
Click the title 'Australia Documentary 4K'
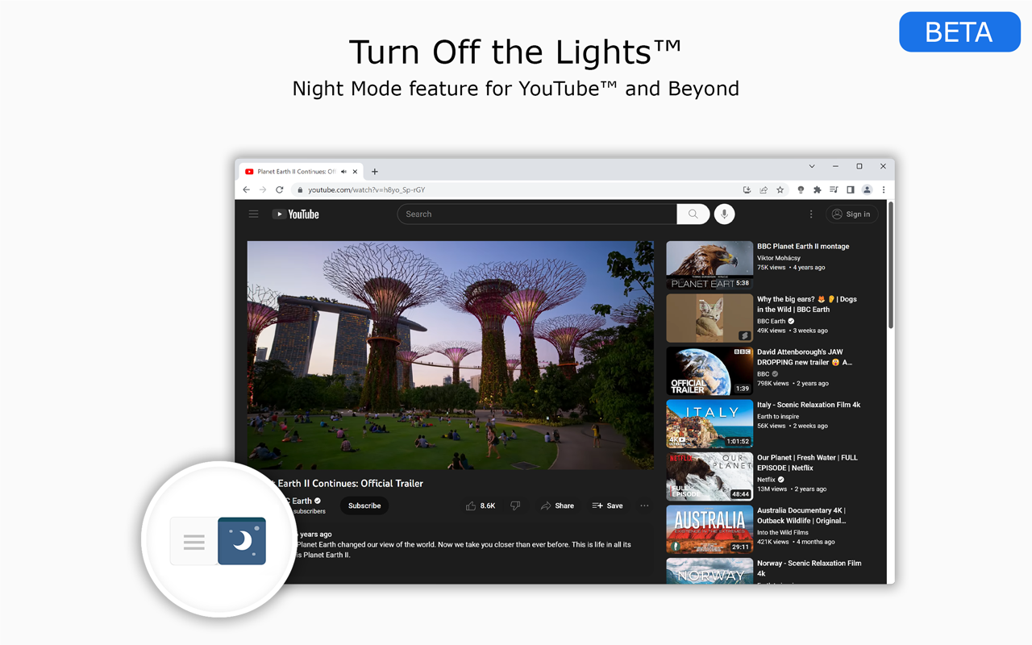pyautogui.click(x=801, y=510)
